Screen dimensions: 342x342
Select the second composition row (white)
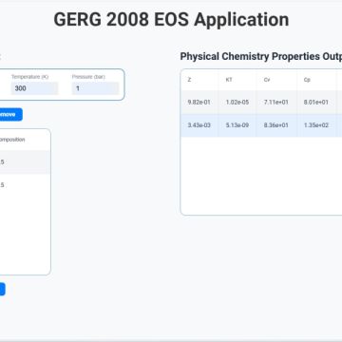[x=25, y=185]
